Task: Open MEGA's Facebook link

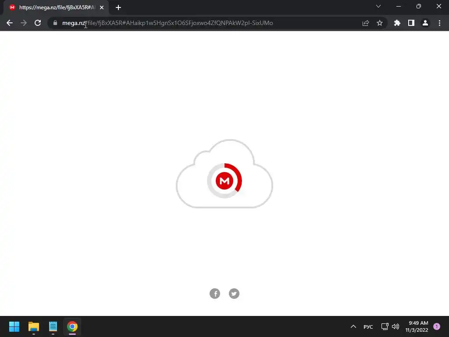Action: (215, 294)
